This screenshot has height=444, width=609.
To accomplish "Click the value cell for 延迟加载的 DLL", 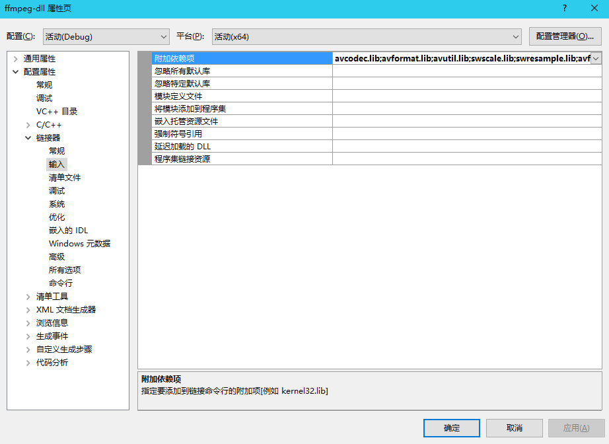I will pos(467,146).
